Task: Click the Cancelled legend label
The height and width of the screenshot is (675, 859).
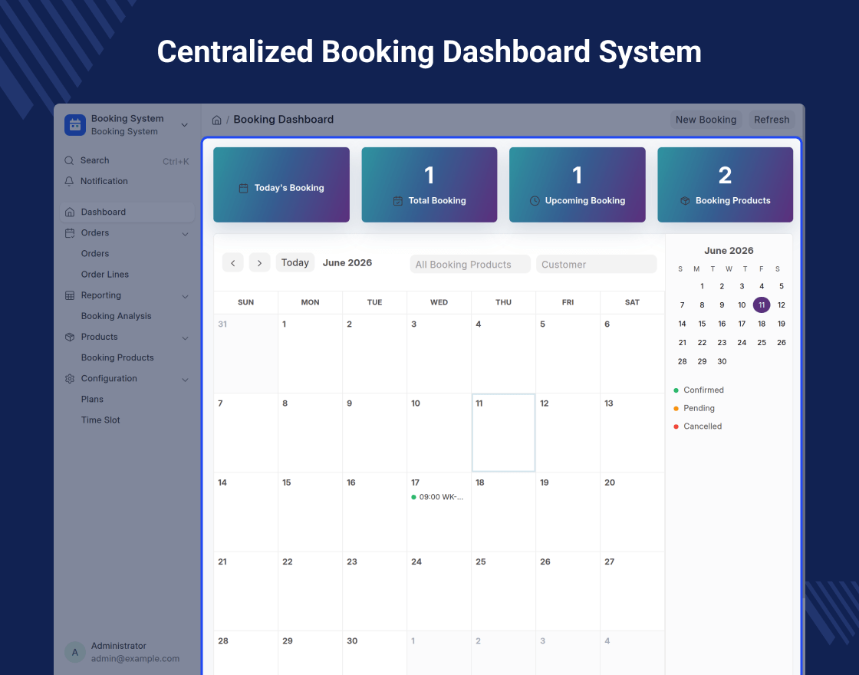Action: click(x=703, y=426)
